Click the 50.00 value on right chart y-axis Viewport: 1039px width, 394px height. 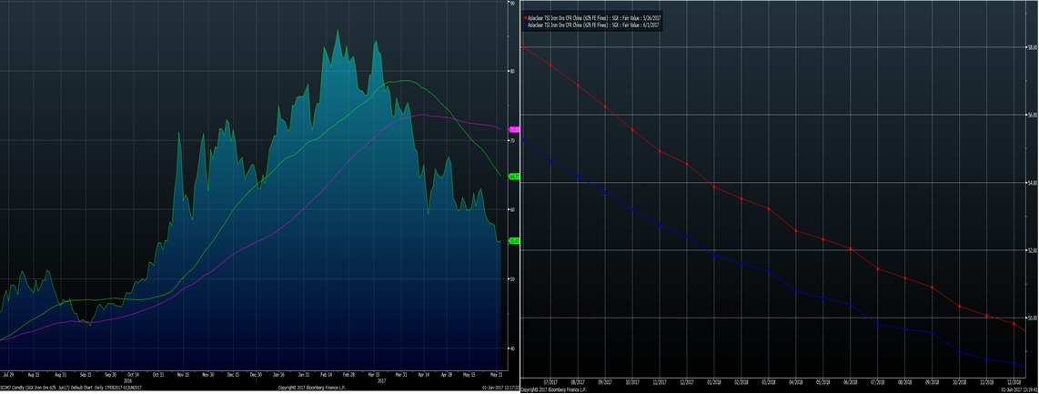tap(1031, 318)
